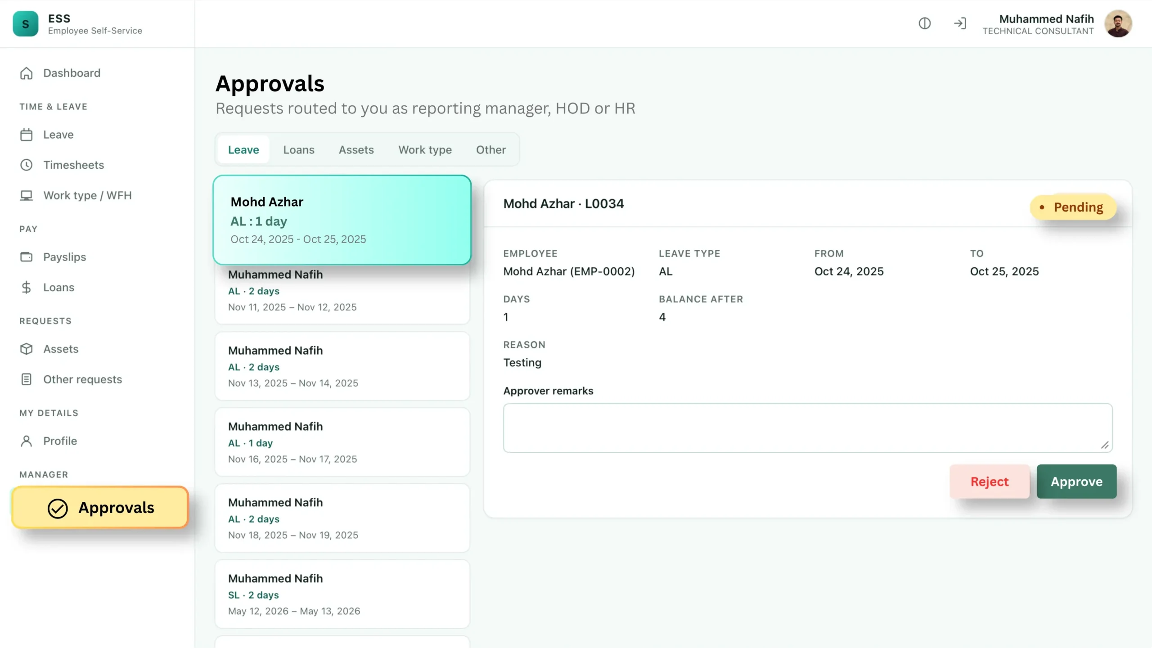Click the Approve button
Viewport: 1152px width, 649px height.
click(1076, 482)
